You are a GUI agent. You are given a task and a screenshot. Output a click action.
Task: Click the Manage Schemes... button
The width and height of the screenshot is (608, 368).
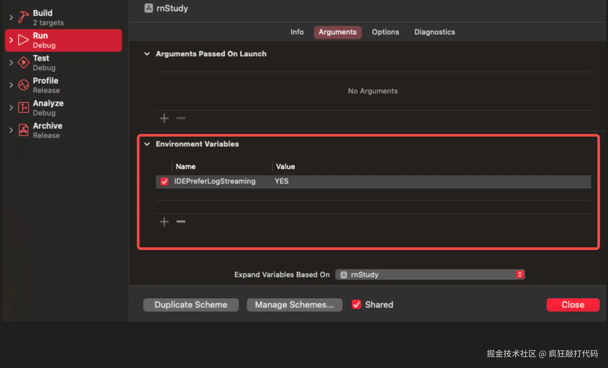coord(294,305)
